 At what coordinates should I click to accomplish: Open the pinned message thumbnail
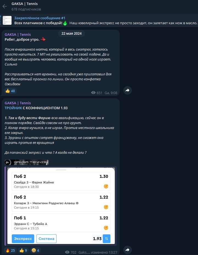7,20
